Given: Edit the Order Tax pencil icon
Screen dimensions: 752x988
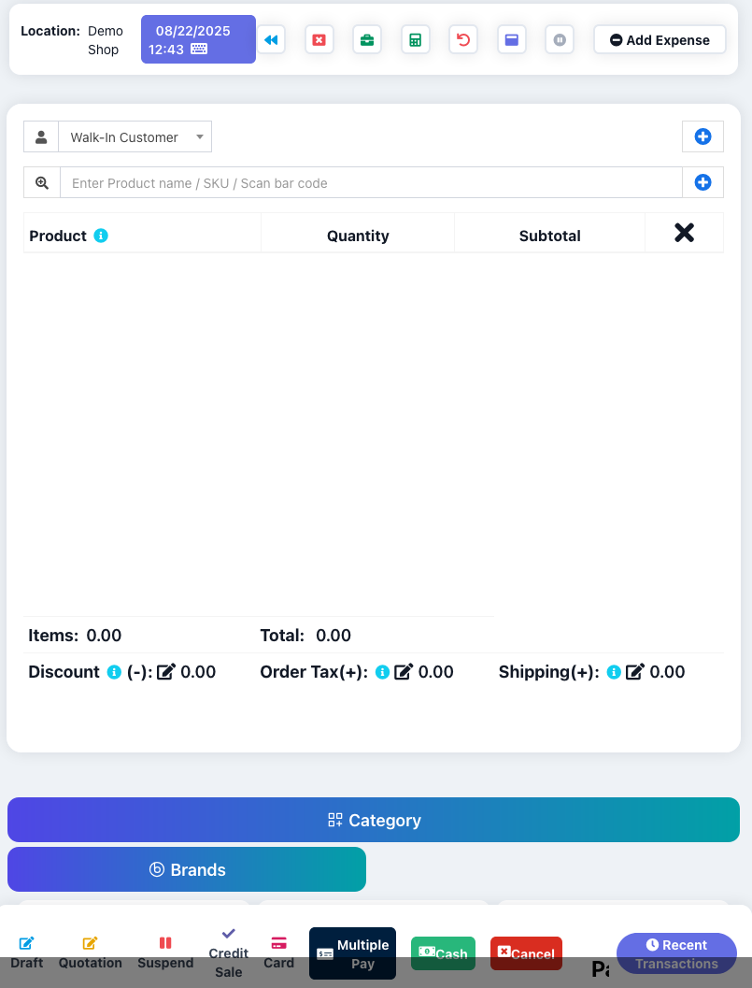Looking at the screenshot, I should coord(404,672).
